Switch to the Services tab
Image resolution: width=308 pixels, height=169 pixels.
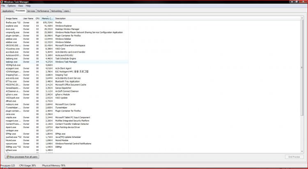click(31, 11)
